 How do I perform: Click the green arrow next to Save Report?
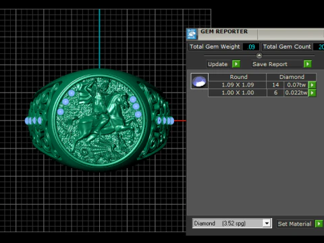click(x=308, y=64)
